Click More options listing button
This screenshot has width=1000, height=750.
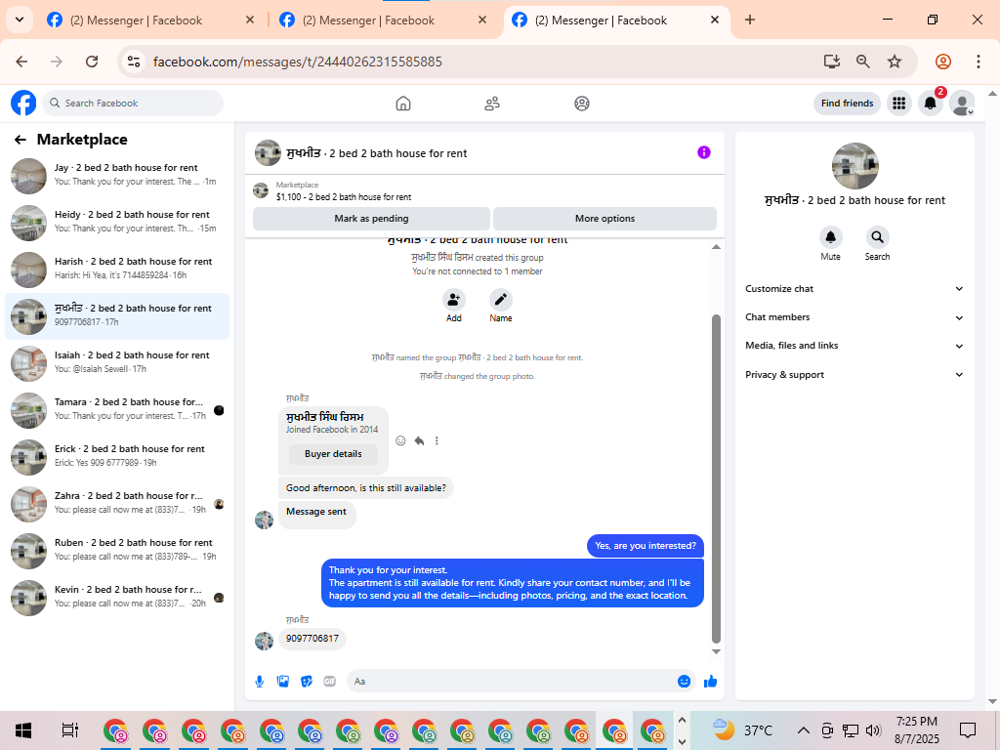[604, 219]
